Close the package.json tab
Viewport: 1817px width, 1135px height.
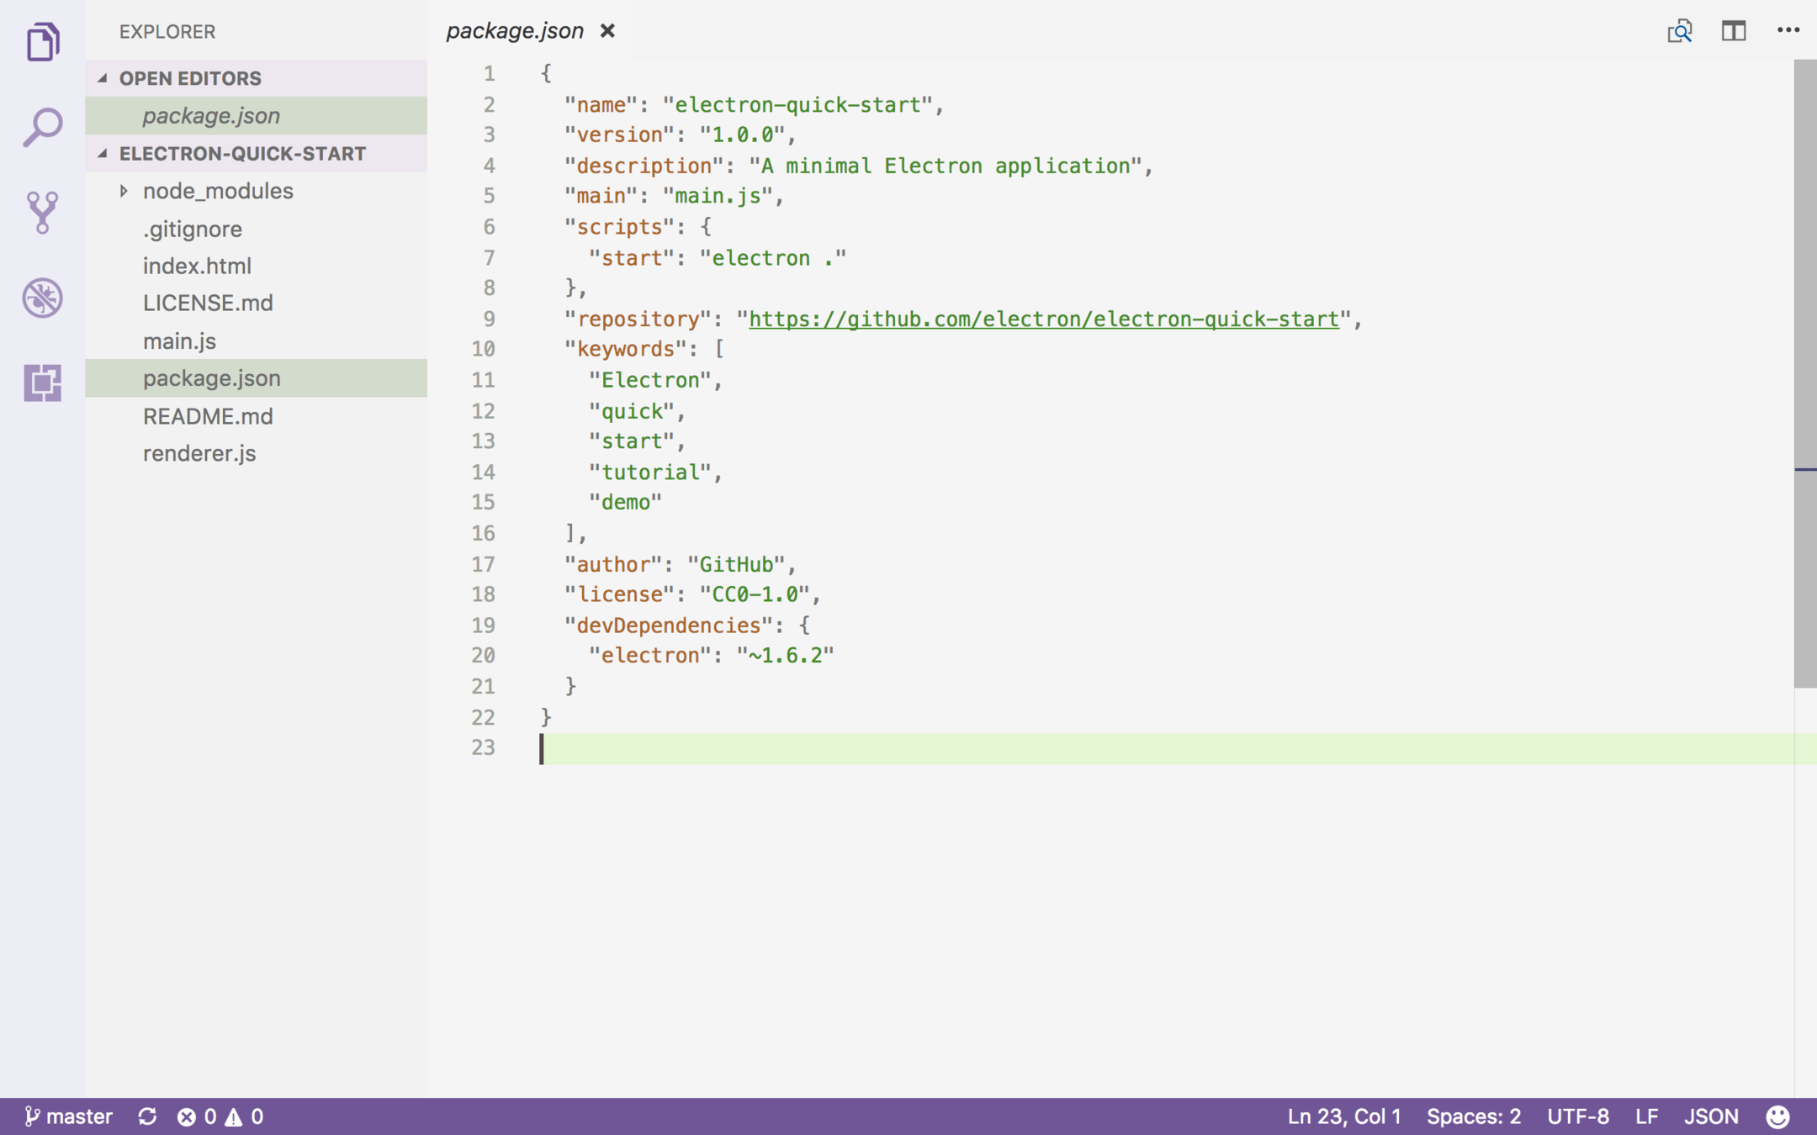[607, 31]
